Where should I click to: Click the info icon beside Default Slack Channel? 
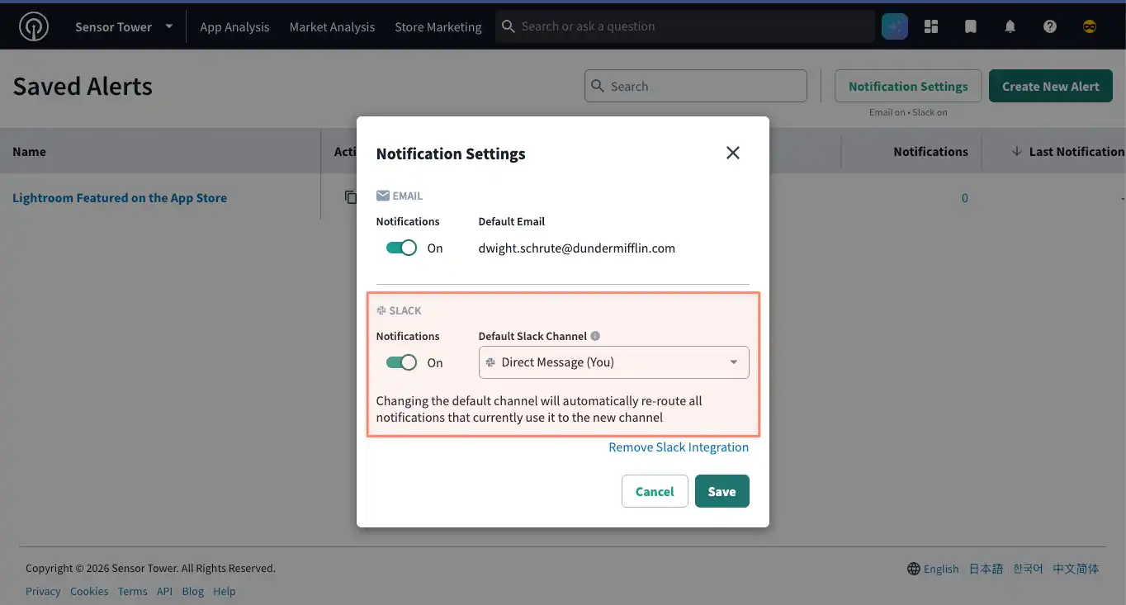595,336
